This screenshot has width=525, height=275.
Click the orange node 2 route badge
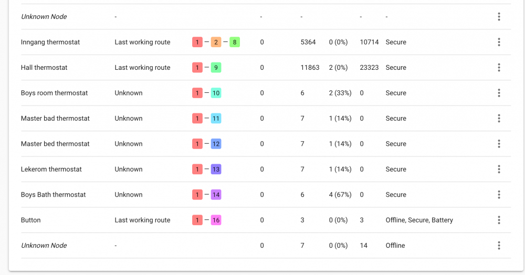216,42
